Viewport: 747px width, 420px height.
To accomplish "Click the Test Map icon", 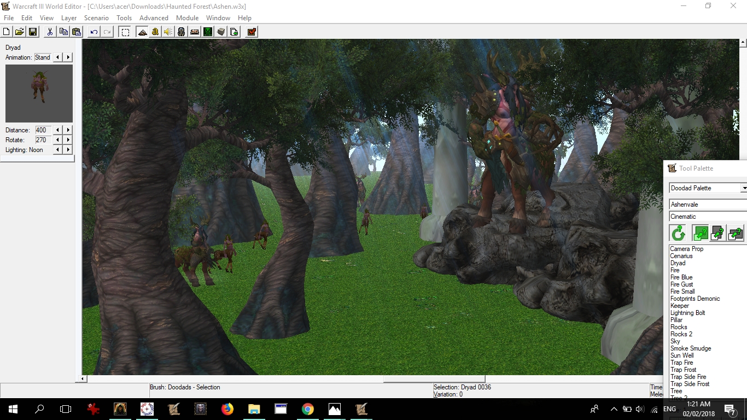I will click(x=252, y=32).
